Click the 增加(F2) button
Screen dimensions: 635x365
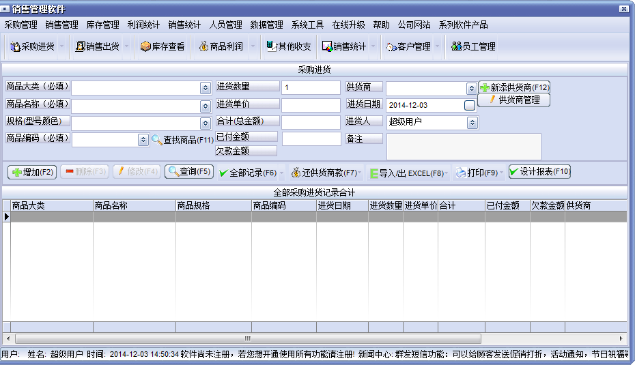32,172
